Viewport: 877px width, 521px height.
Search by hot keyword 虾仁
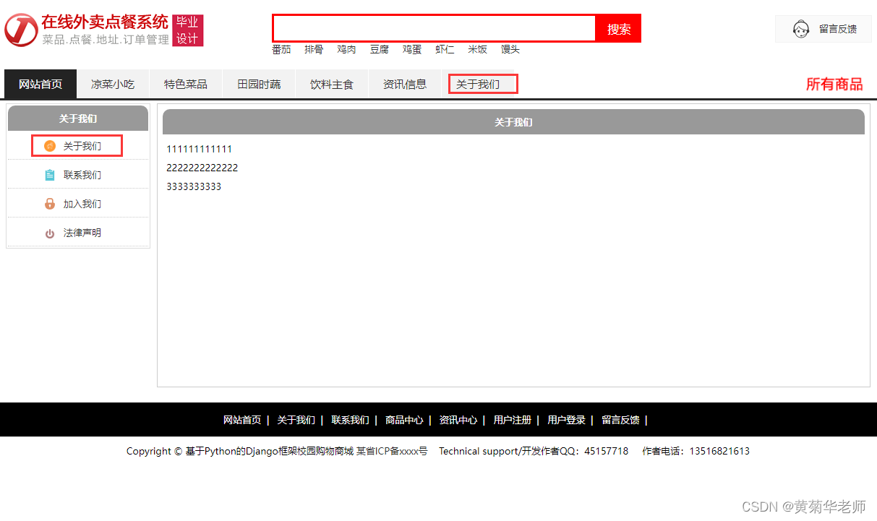pos(445,49)
